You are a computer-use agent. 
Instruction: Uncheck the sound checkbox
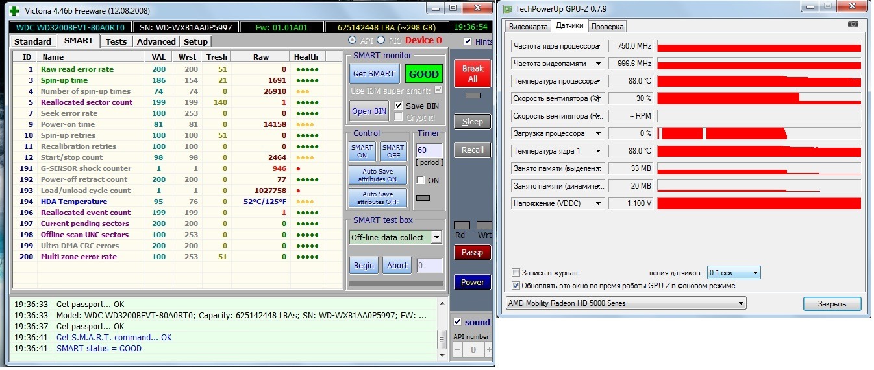coord(457,322)
